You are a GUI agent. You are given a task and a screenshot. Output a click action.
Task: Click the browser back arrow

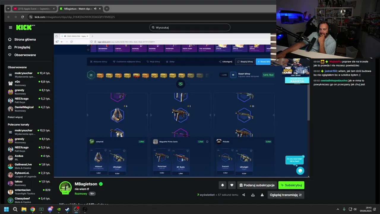click(x=9, y=17)
